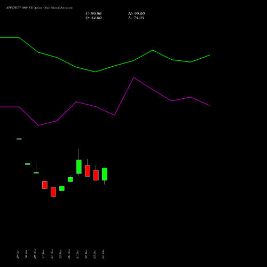Click the peak of the purple indicator line
Image resolution: width=267 pixels, height=267 pixels.
click(x=134, y=77)
